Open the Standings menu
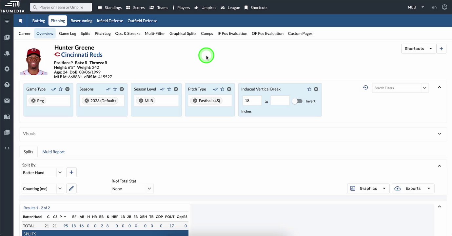Screen dimensions: 452x236 click(109, 7)
